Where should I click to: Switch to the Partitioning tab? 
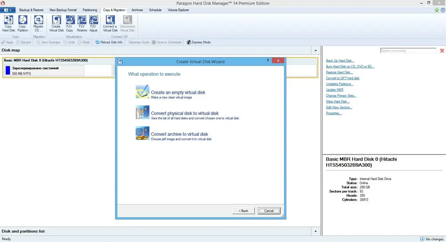(90, 10)
